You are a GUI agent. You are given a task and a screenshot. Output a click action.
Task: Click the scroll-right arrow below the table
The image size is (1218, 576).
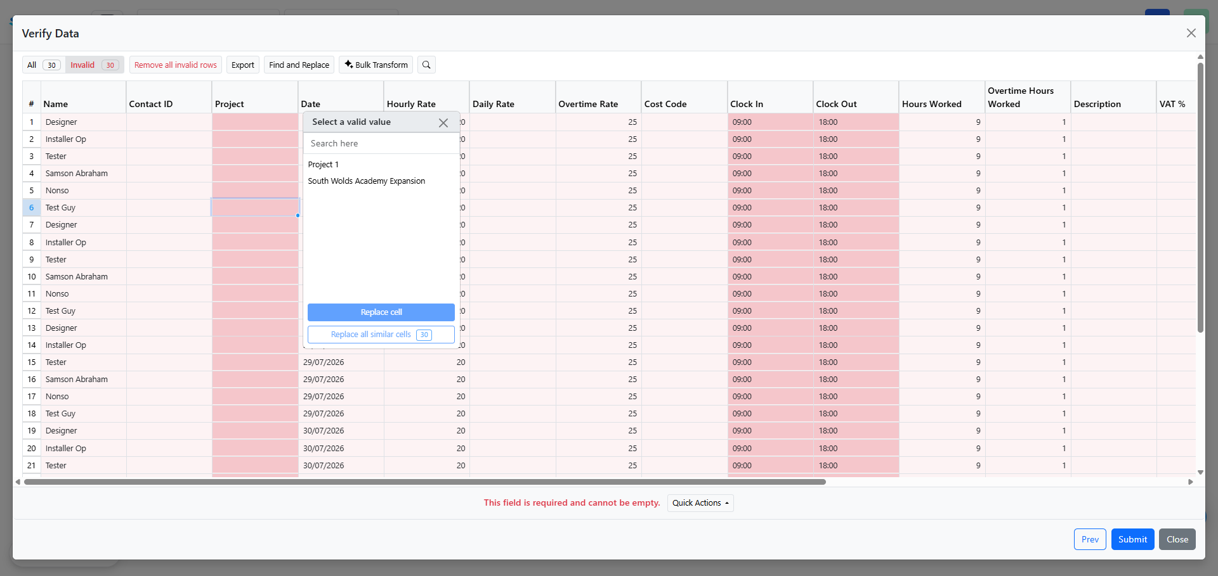click(1190, 482)
